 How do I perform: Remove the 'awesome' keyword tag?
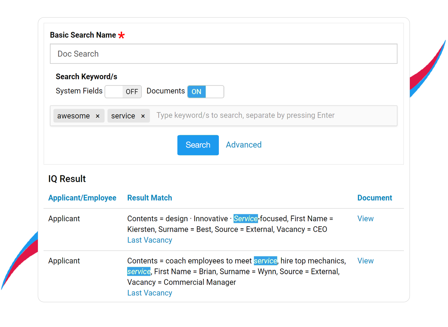point(97,116)
